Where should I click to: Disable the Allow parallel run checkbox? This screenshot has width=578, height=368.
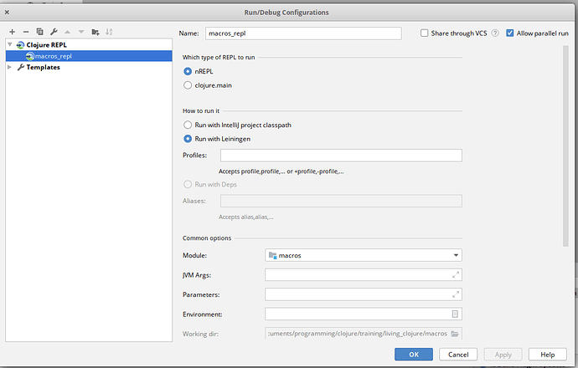point(510,33)
